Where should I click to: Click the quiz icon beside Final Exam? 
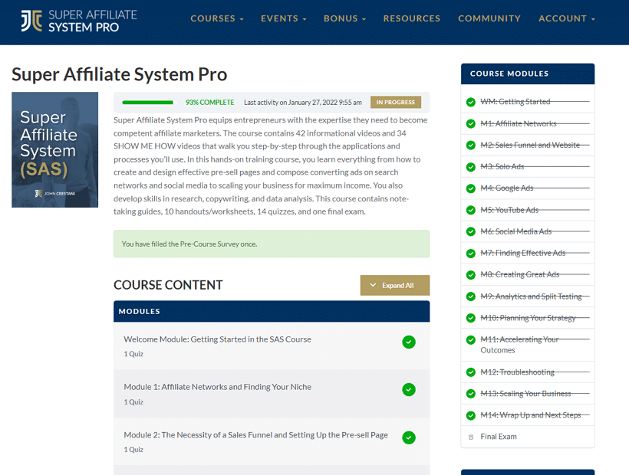pyautogui.click(x=471, y=437)
